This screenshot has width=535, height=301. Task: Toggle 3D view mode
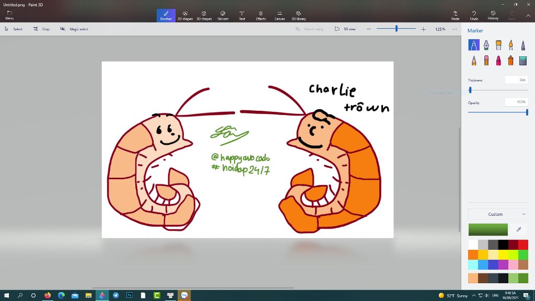pyautogui.click(x=346, y=29)
